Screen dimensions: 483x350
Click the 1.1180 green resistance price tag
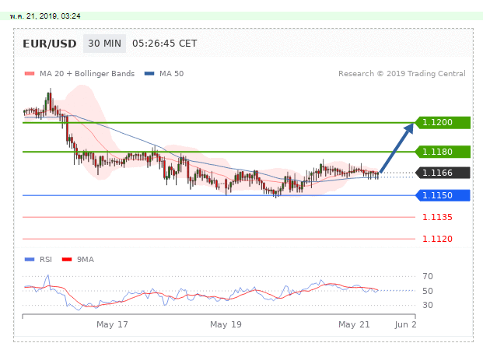point(443,152)
